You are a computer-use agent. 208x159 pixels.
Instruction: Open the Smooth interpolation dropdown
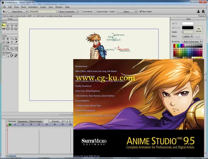click(x=56, y=121)
